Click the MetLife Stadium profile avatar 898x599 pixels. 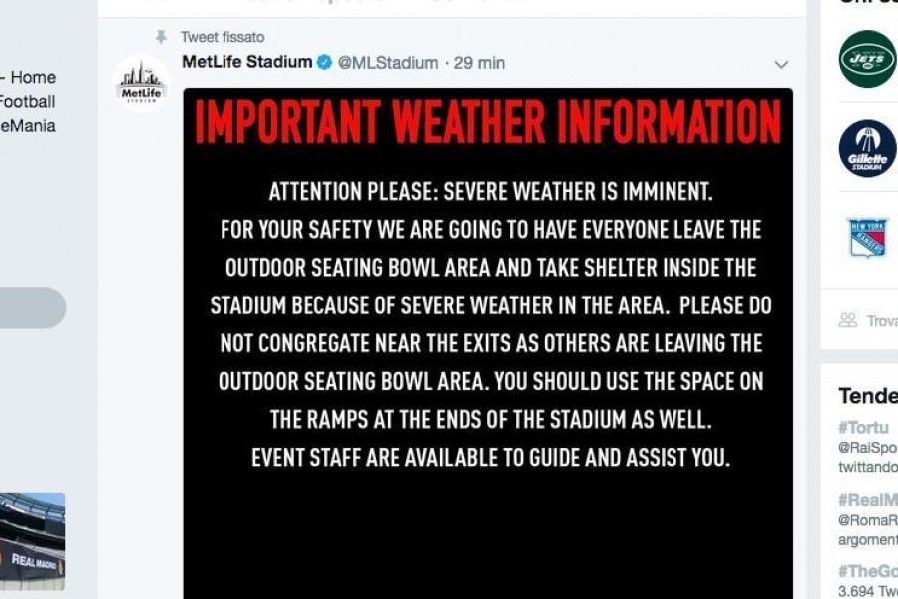pyautogui.click(x=141, y=84)
